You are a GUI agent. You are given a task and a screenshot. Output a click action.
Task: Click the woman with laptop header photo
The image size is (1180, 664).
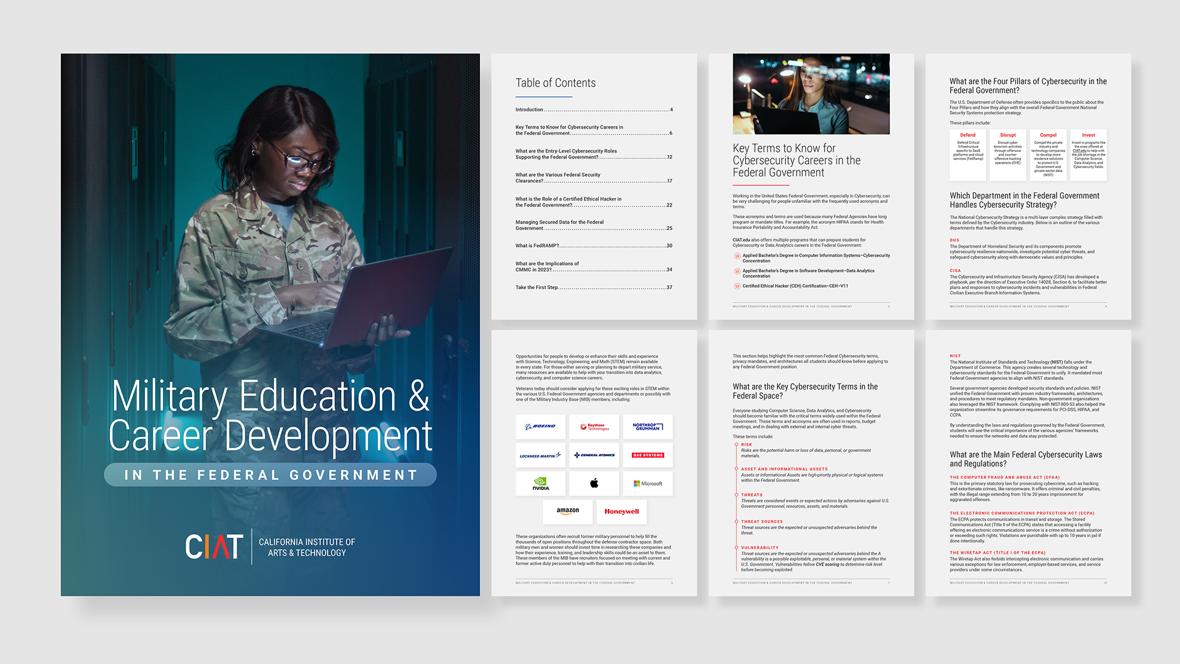pos(811,94)
